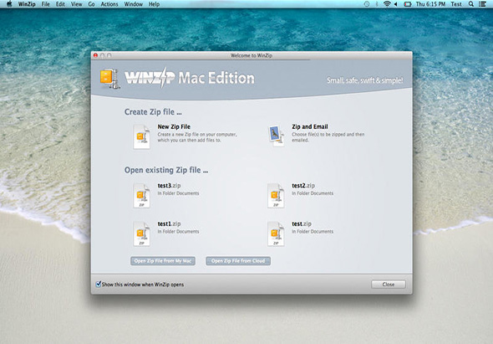Open the Actions menu

pyautogui.click(x=109, y=4)
